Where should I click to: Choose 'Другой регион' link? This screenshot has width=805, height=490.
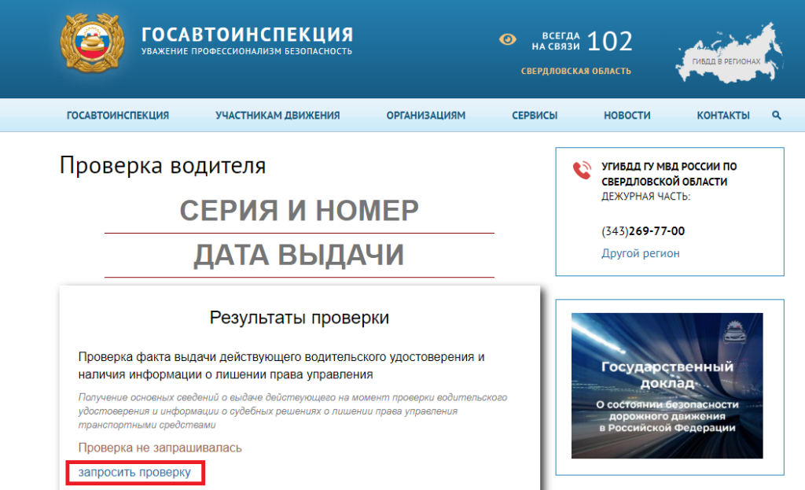tap(640, 253)
